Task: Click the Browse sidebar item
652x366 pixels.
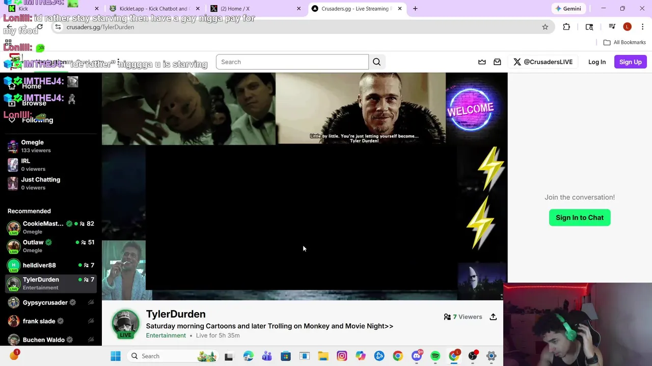Action: (34, 103)
